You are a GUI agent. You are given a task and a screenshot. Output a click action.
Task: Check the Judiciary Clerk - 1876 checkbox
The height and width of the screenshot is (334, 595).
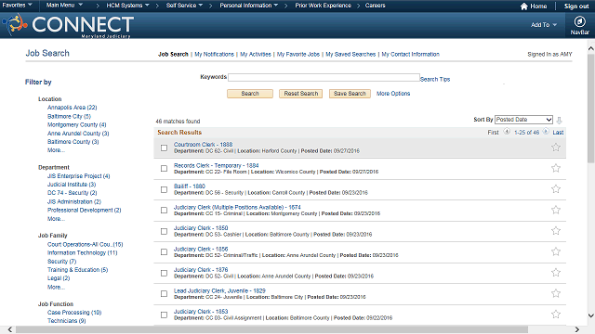tap(164, 273)
